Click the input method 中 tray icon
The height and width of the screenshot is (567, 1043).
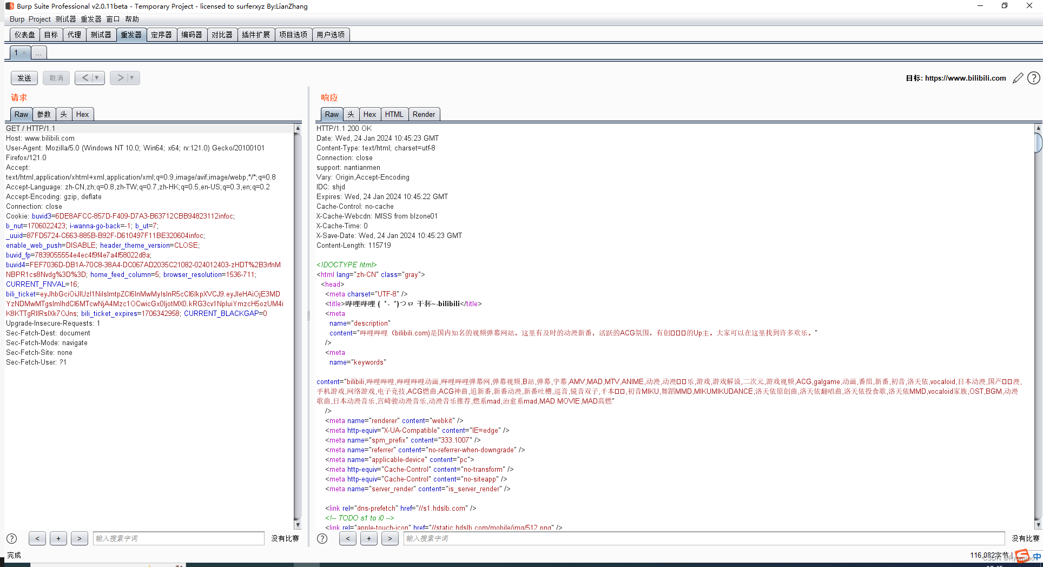click(x=1037, y=556)
